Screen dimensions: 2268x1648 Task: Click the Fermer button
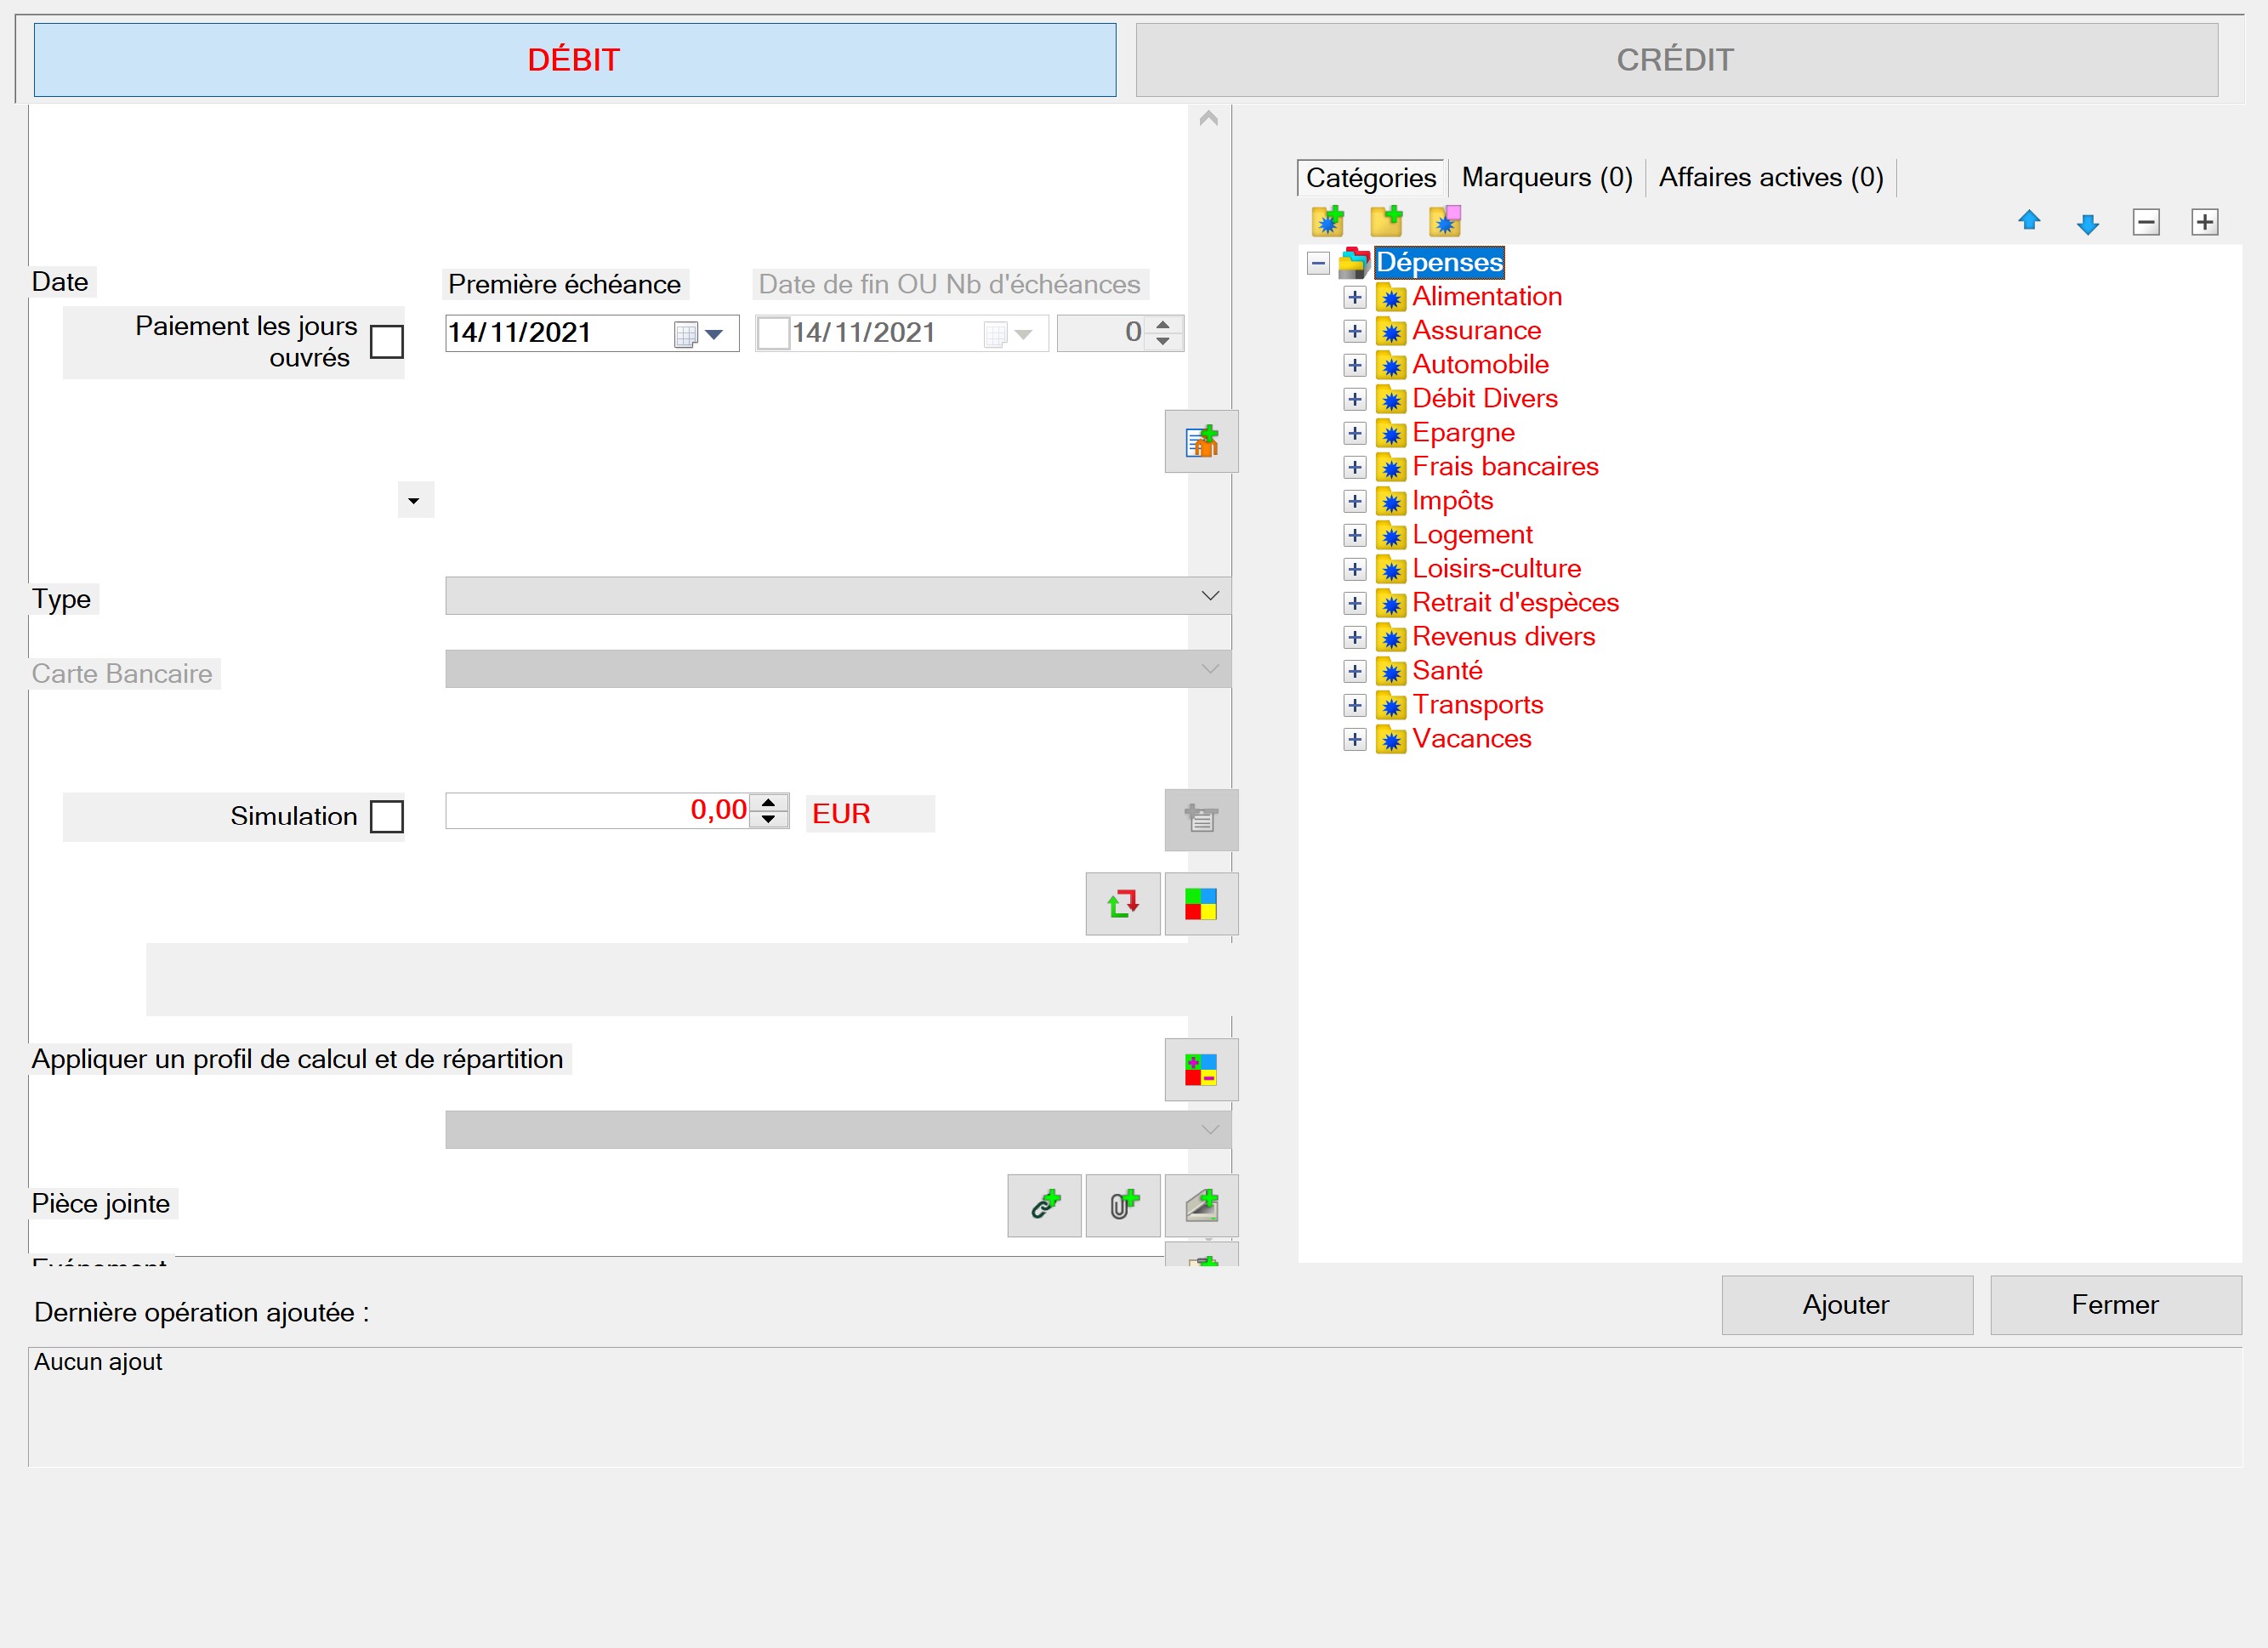[x=2115, y=1305]
